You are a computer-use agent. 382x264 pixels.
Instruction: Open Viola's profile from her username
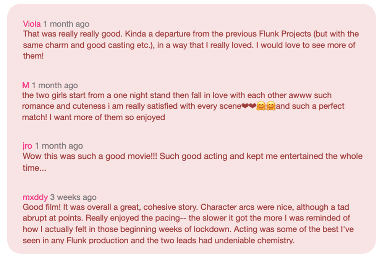point(32,24)
